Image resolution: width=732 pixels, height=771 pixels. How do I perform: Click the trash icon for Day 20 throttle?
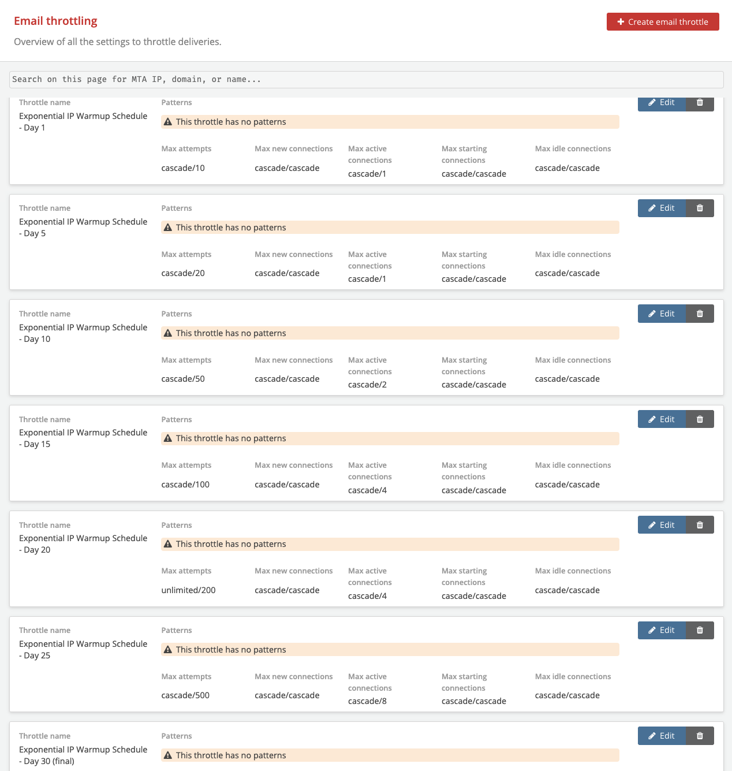tap(699, 524)
